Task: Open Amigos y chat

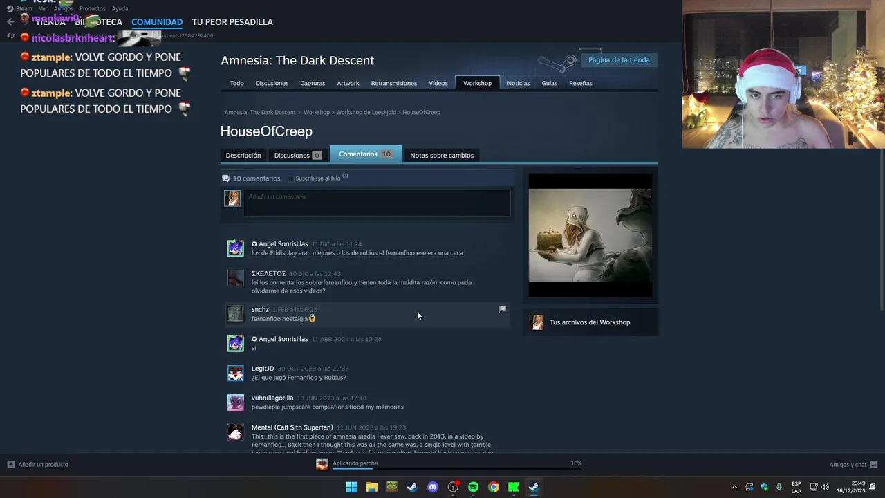Action: (x=853, y=465)
